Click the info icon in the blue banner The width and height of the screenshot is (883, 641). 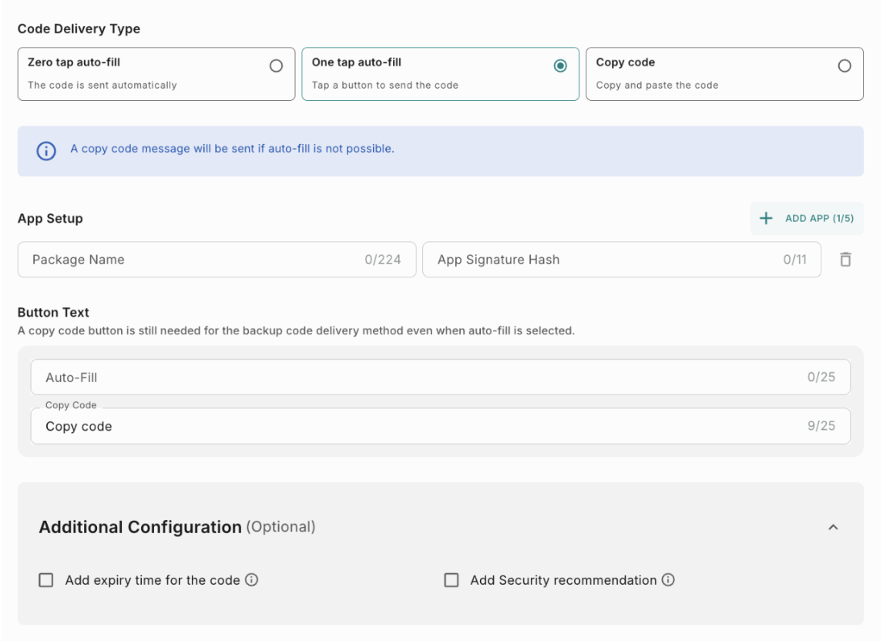(46, 151)
